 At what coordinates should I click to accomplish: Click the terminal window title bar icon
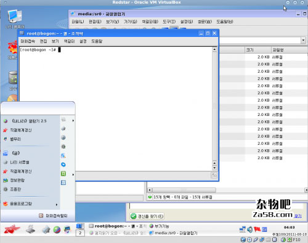tap(22, 33)
